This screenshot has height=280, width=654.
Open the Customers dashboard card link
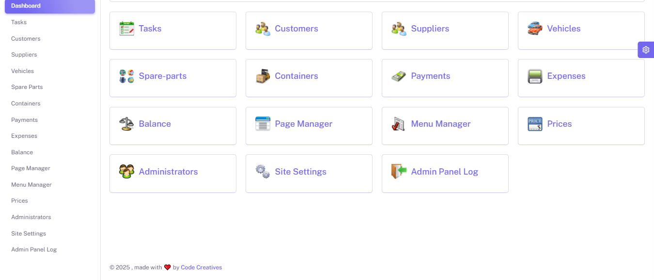tap(296, 29)
